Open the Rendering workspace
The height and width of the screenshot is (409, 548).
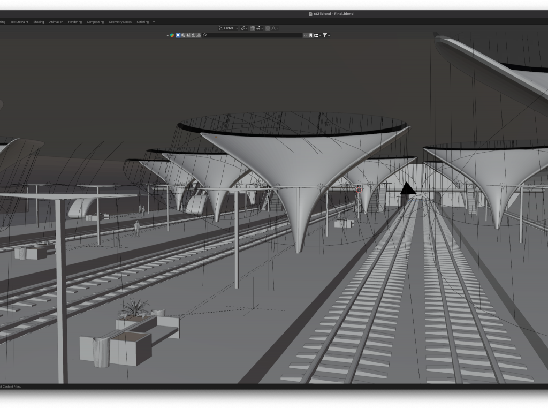(75, 22)
